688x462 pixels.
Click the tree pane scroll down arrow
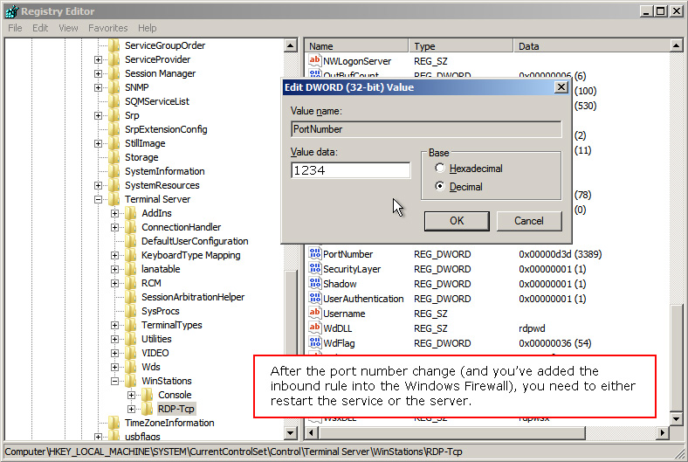(x=291, y=433)
